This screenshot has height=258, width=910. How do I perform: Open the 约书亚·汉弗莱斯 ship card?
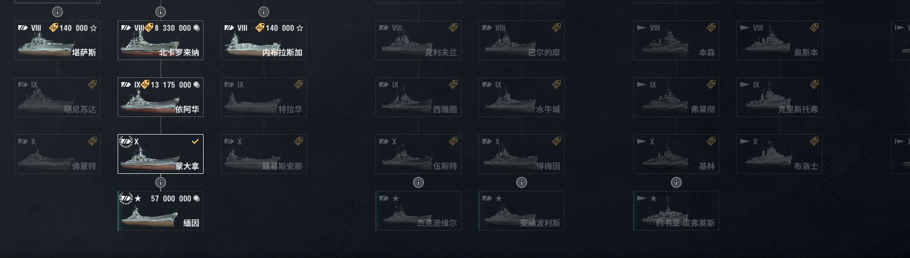coord(676,211)
